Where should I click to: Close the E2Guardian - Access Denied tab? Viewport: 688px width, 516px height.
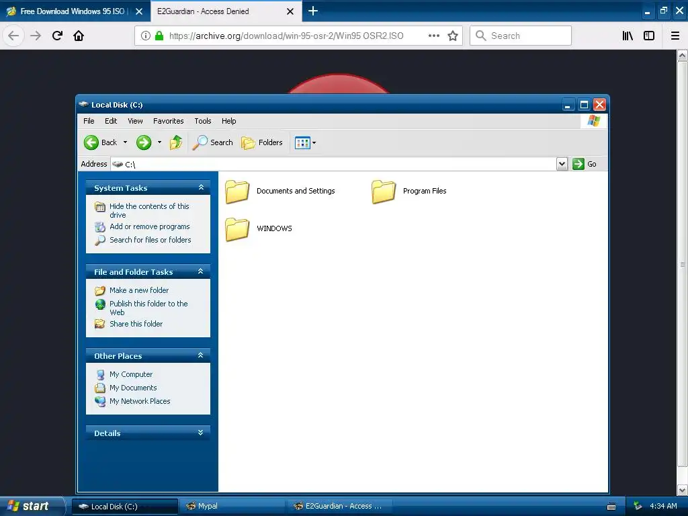(x=290, y=11)
